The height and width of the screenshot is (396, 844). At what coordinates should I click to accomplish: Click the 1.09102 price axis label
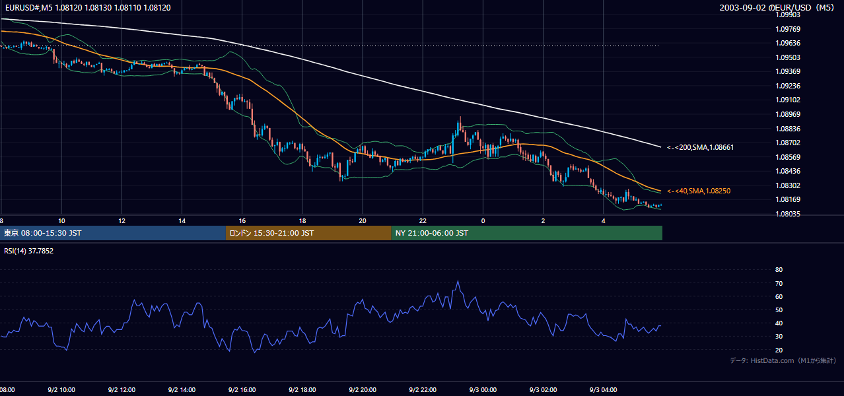pos(788,100)
